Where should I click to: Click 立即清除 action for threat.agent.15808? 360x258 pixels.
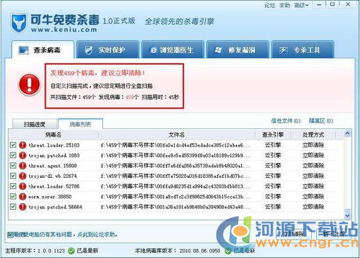313,165
